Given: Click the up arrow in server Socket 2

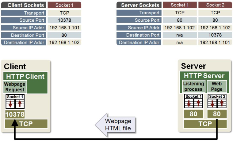Looking at the screenshot, I should (x=221, y=103).
